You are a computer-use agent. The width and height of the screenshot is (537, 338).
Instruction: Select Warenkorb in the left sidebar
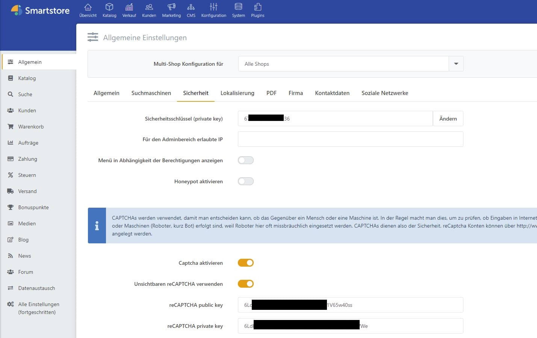click(31, 127)
